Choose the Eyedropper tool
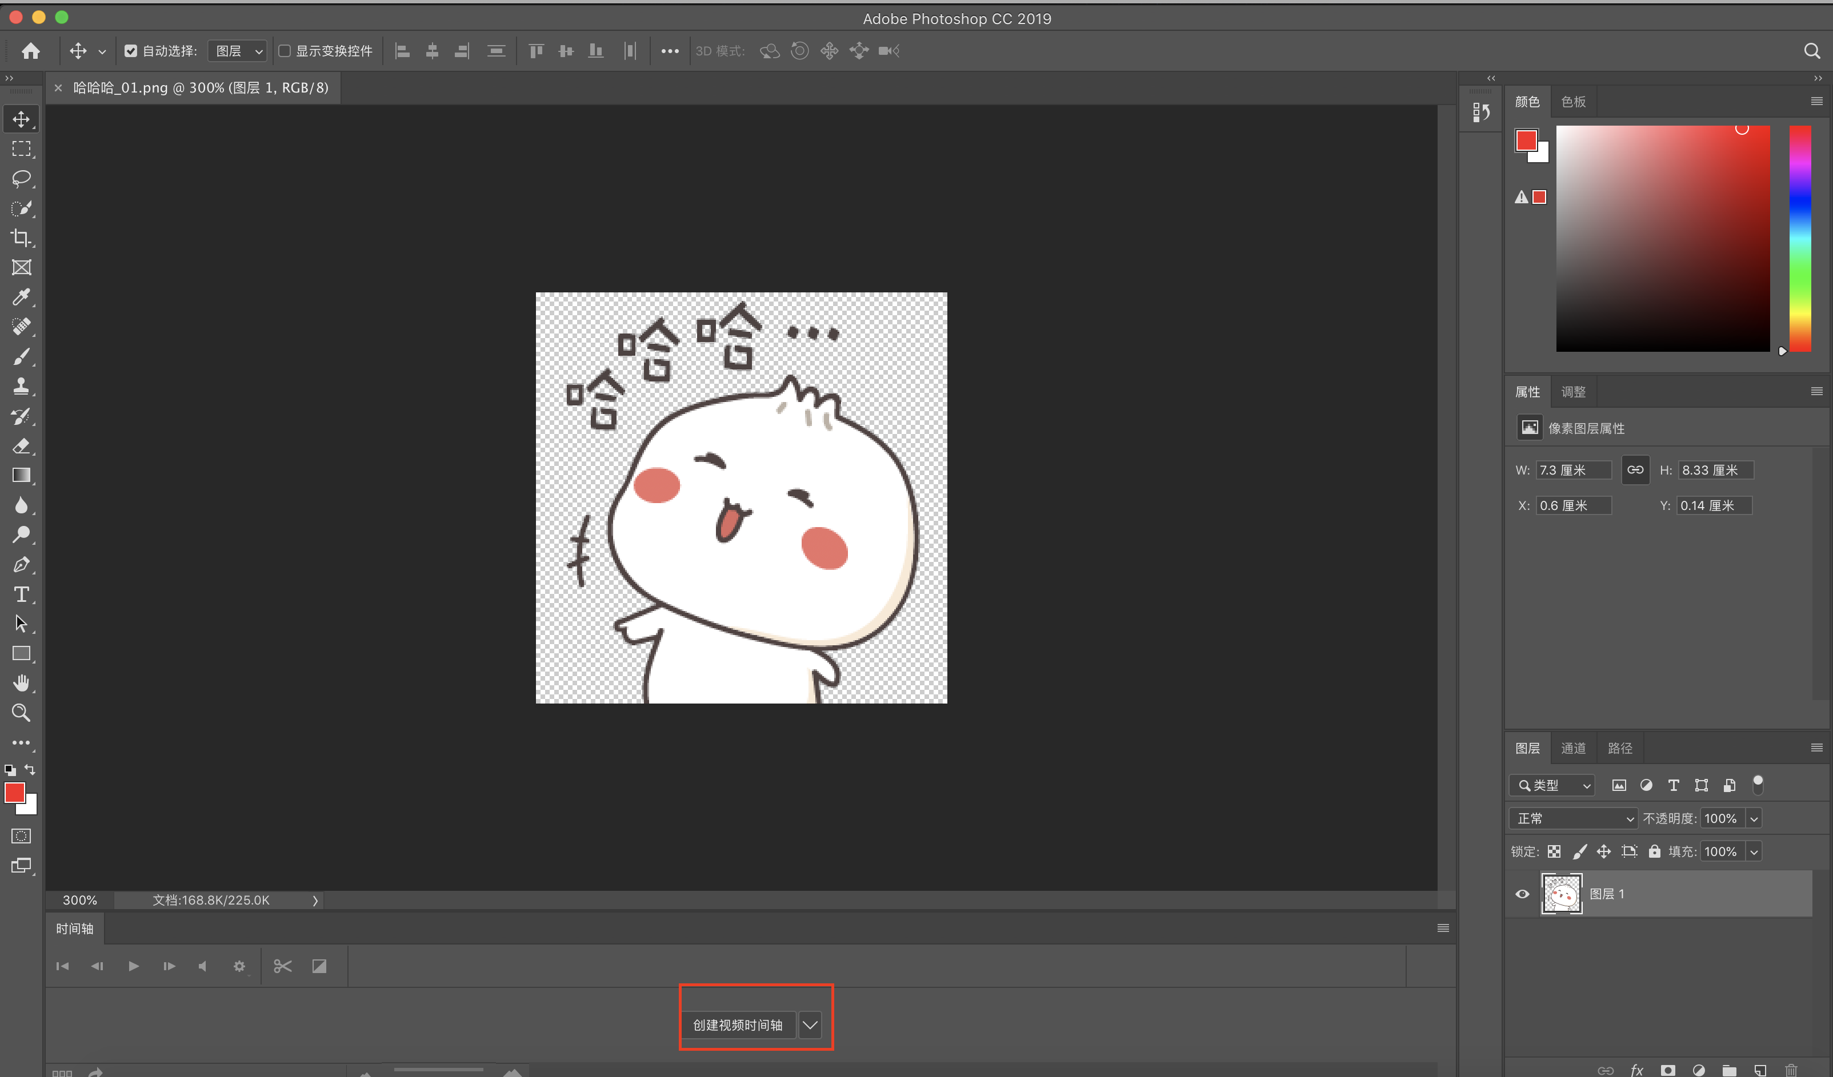The height and width of the screenshot is (1077, 1833). pyautogui.click(x=21, y=297)
